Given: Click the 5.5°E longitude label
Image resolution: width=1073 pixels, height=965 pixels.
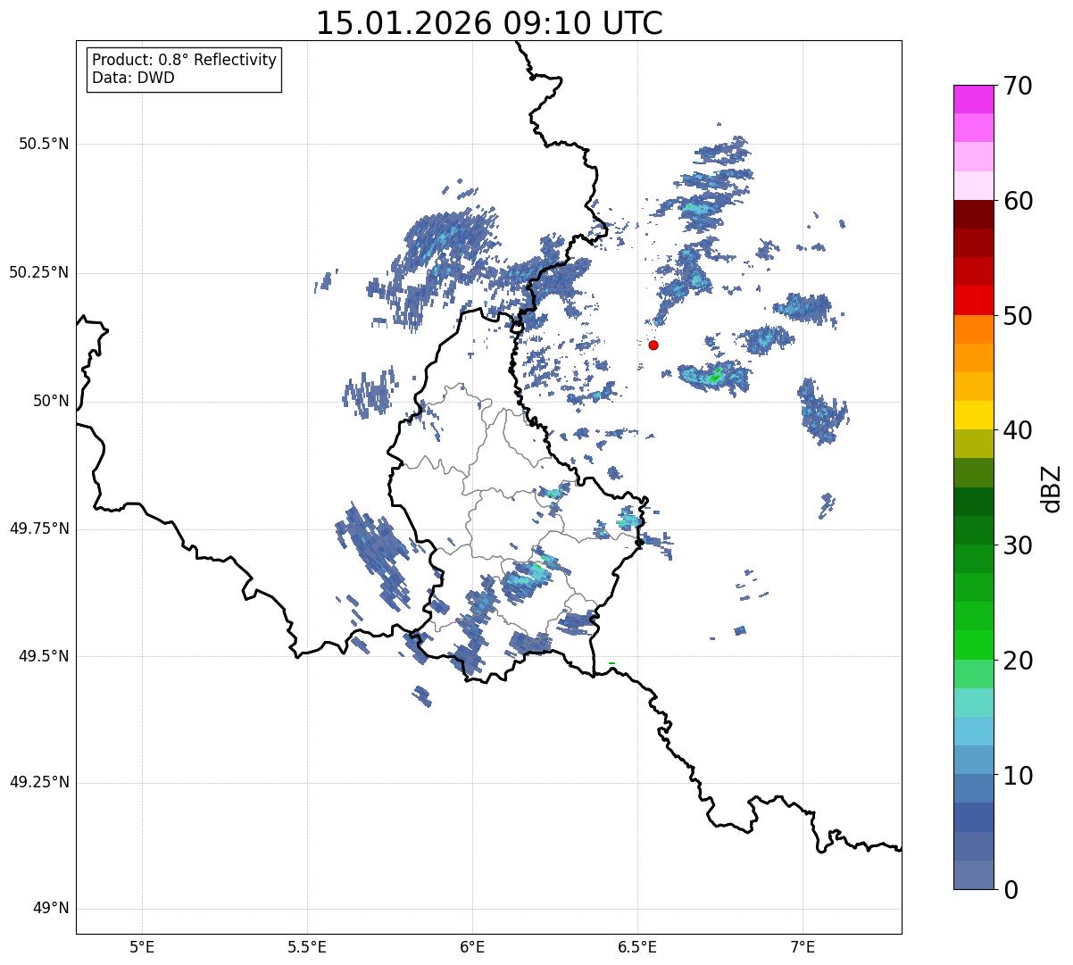Looking at the screenshot, I should pos(307,947).
